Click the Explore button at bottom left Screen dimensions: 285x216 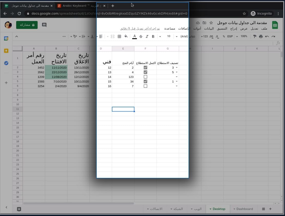pyautogui.click(x=19, y=209)
